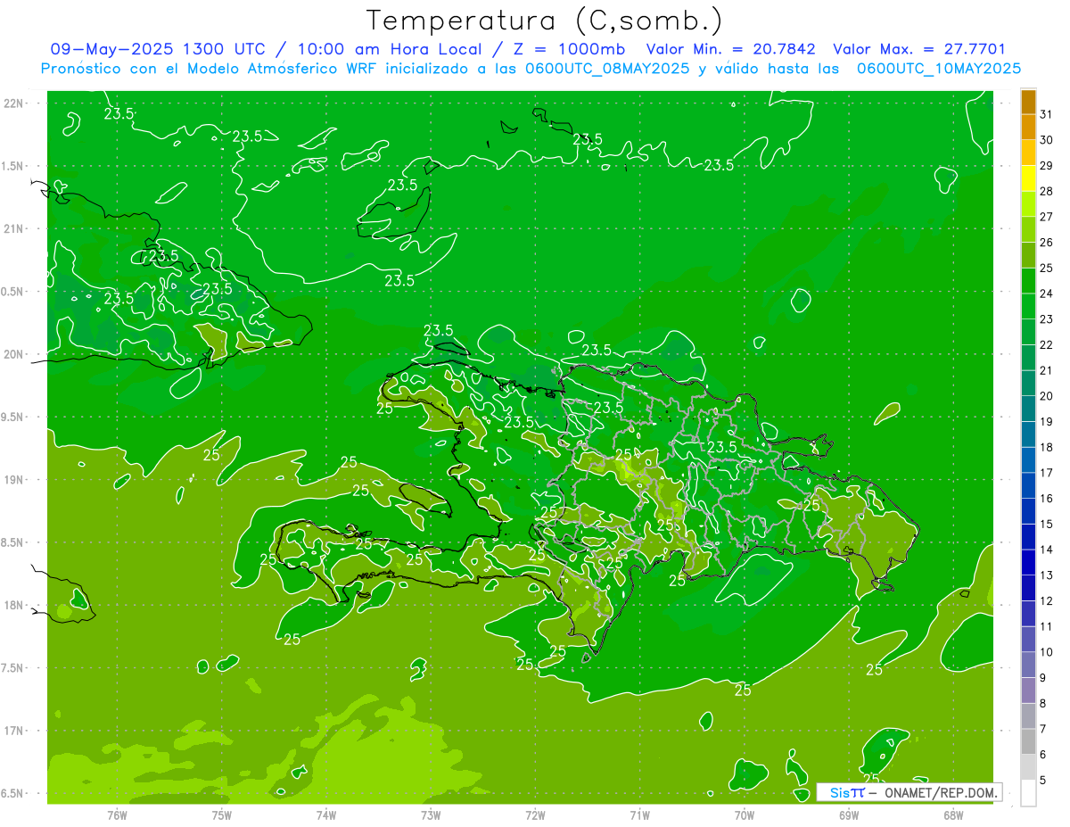This screenshot has height=827, width=1070.
Task: Click the white swatch below 5 on color scale
Action: (1028, 793)
